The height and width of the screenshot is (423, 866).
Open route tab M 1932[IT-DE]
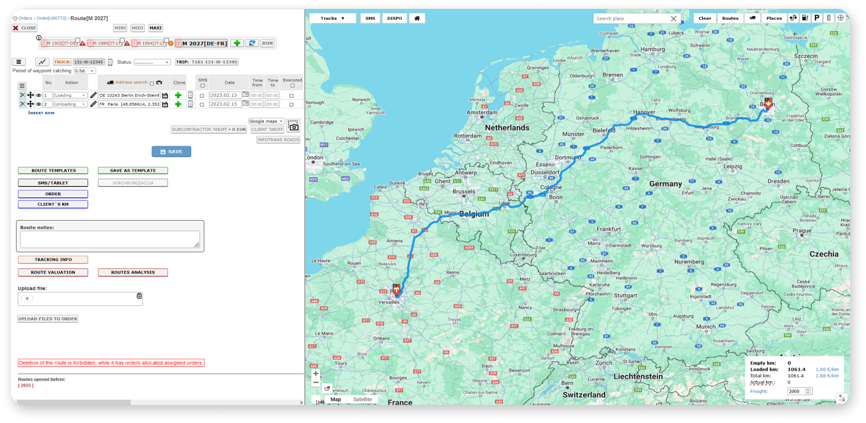point(60,43)
